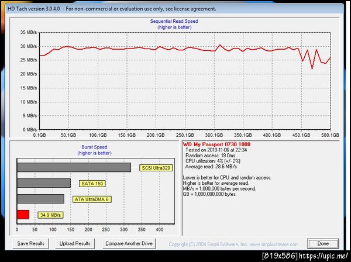The width and height of the screenshot is (351, 262).
Task: Click the 300.1GB axis label
Action: point(214,135)
